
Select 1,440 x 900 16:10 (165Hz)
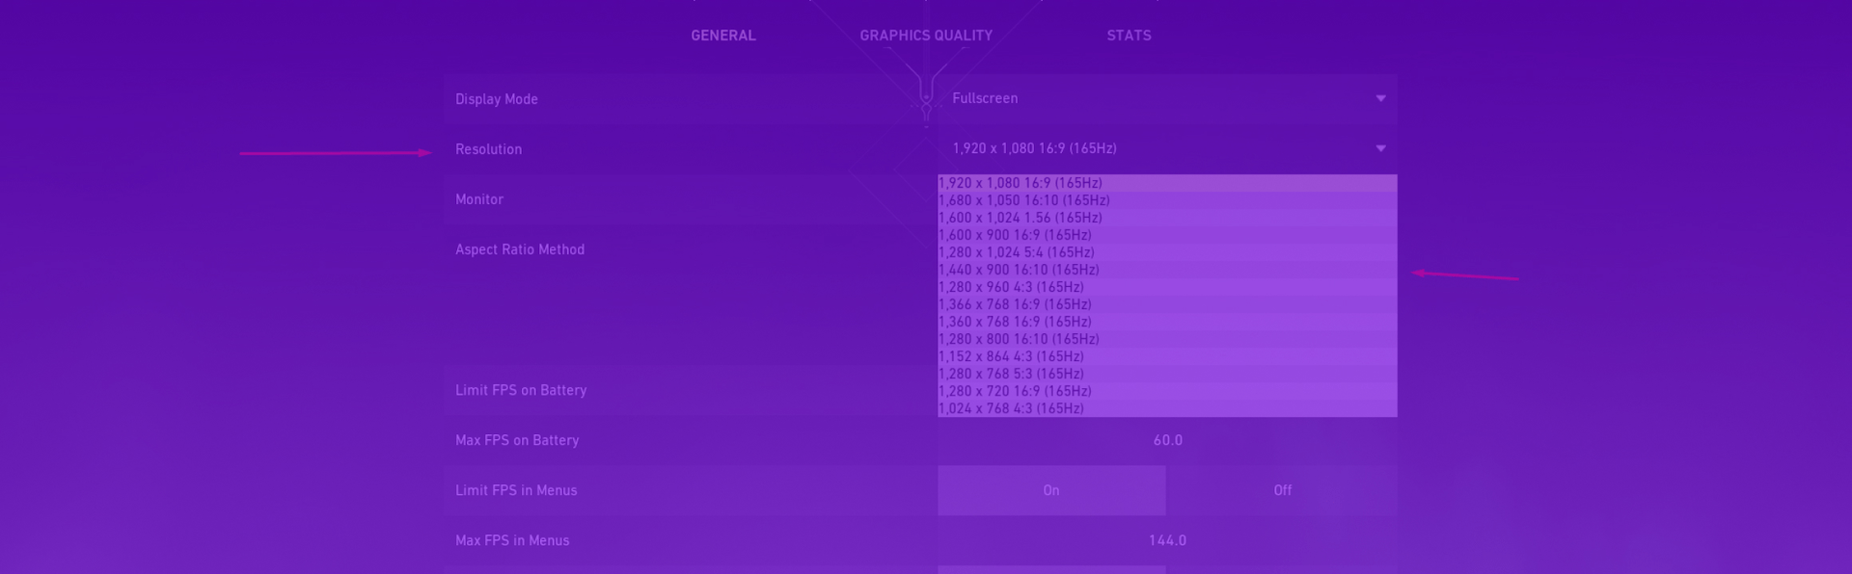click(1167, 270)
